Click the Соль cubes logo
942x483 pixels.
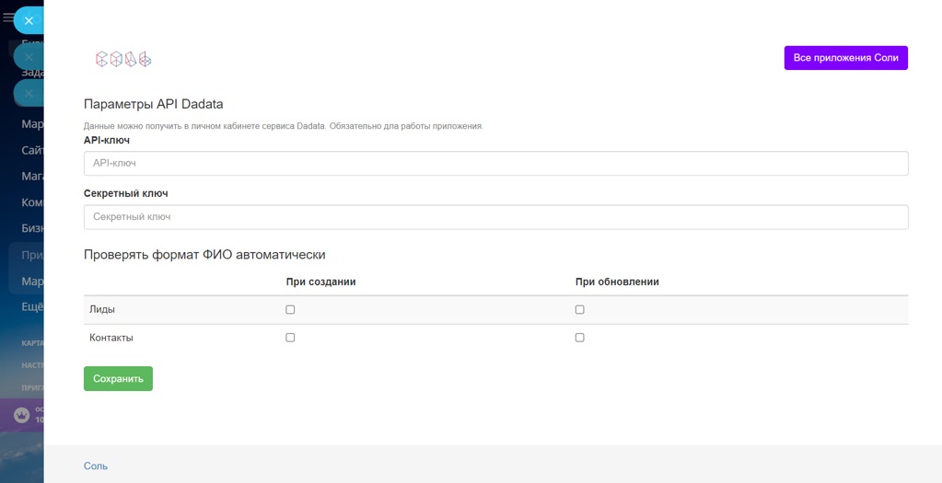(x=123, y=59)
